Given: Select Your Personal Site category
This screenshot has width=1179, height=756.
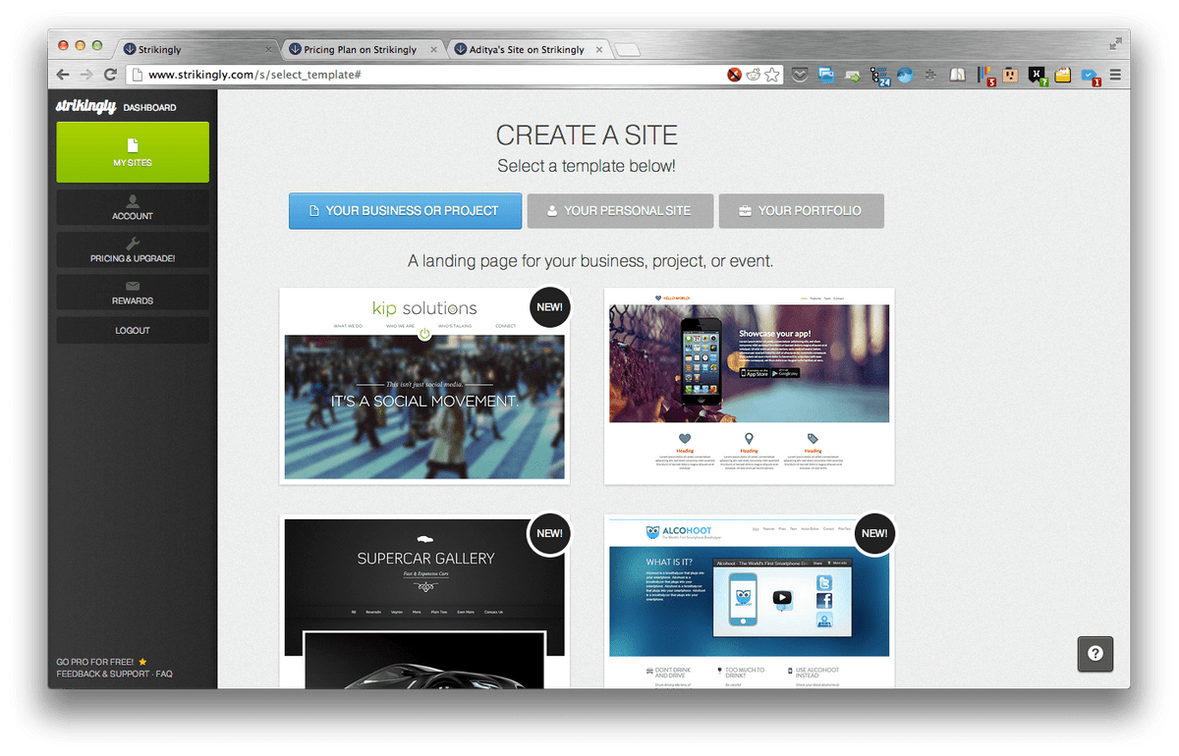Looking at the screenshot, I should click(x=619, y=210).
